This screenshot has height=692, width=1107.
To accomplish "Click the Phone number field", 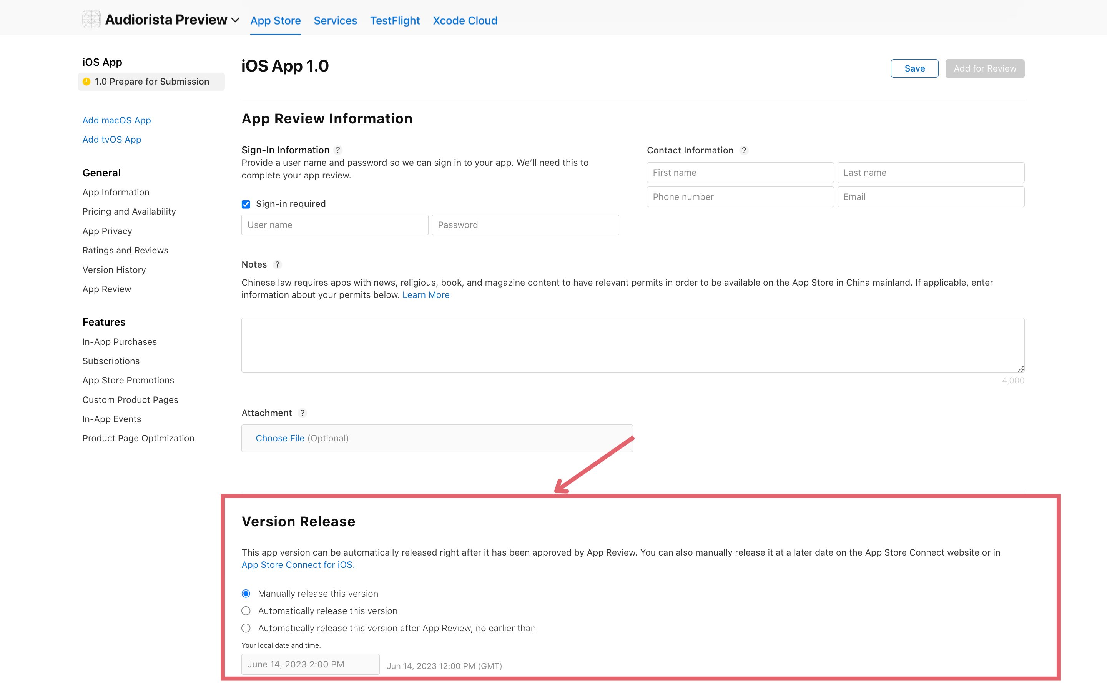I will point(740,197).
